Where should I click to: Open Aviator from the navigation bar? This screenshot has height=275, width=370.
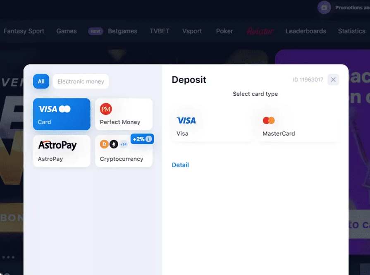tap(260, 31)
